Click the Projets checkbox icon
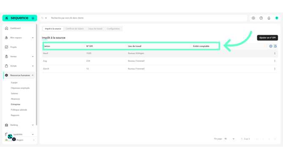Screen dimensions: 283x159 coord(6,47)
